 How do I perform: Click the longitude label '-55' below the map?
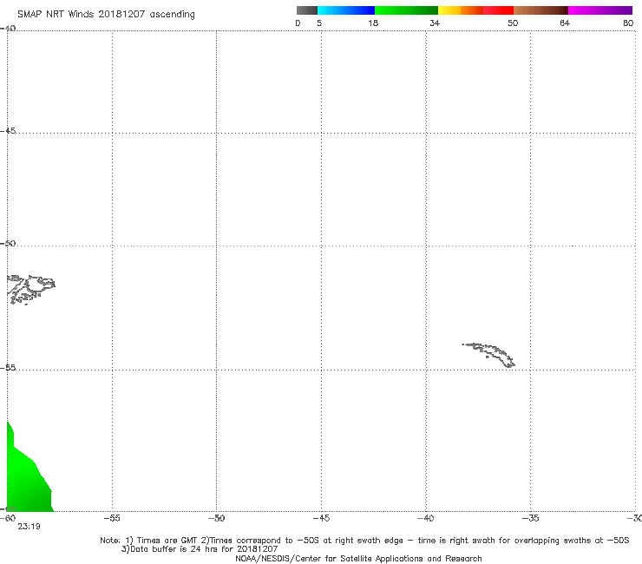point(112,518)
